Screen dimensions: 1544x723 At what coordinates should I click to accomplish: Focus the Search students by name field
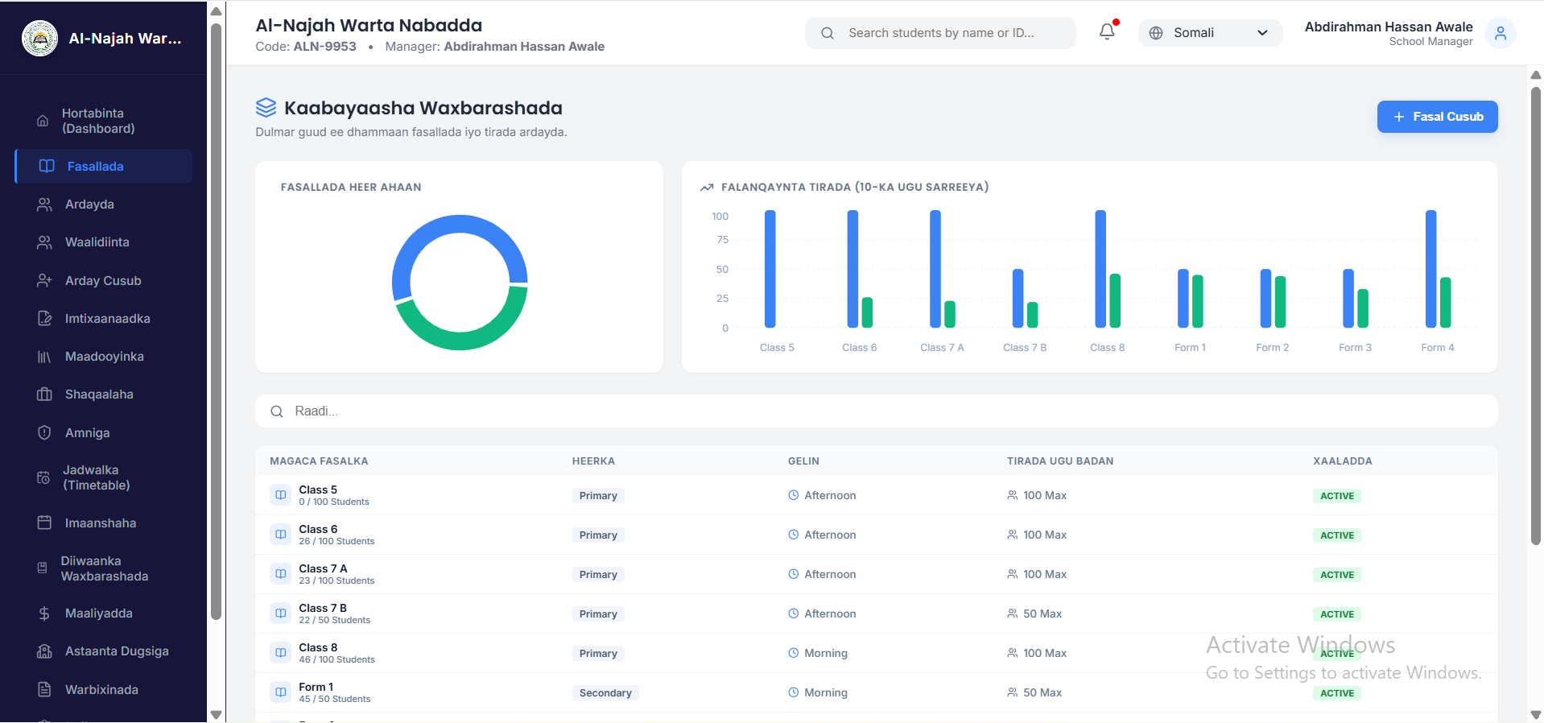pyautogui.click(x=940, y=33)
